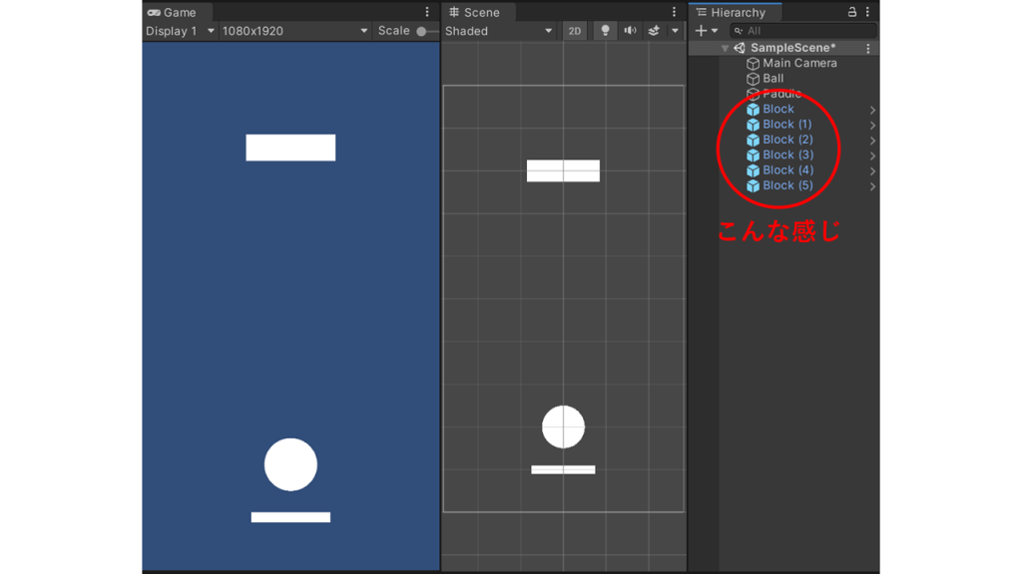The width and height of the screenshot is (1022, 574).
Task: Toggle scene lighting with lightbulb button
Action: (605, 31)
